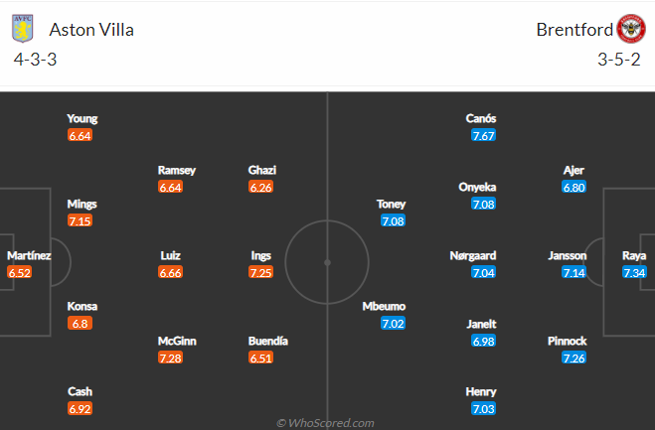
Task: Click Toney's 7.08 rating badge
Action: coord(393,221)
